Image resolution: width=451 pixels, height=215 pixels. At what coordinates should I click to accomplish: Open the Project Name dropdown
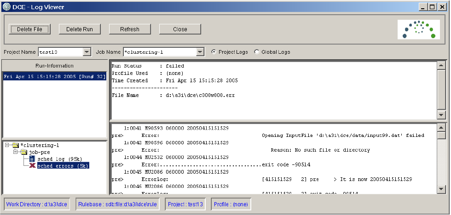(x=87, y=52)
